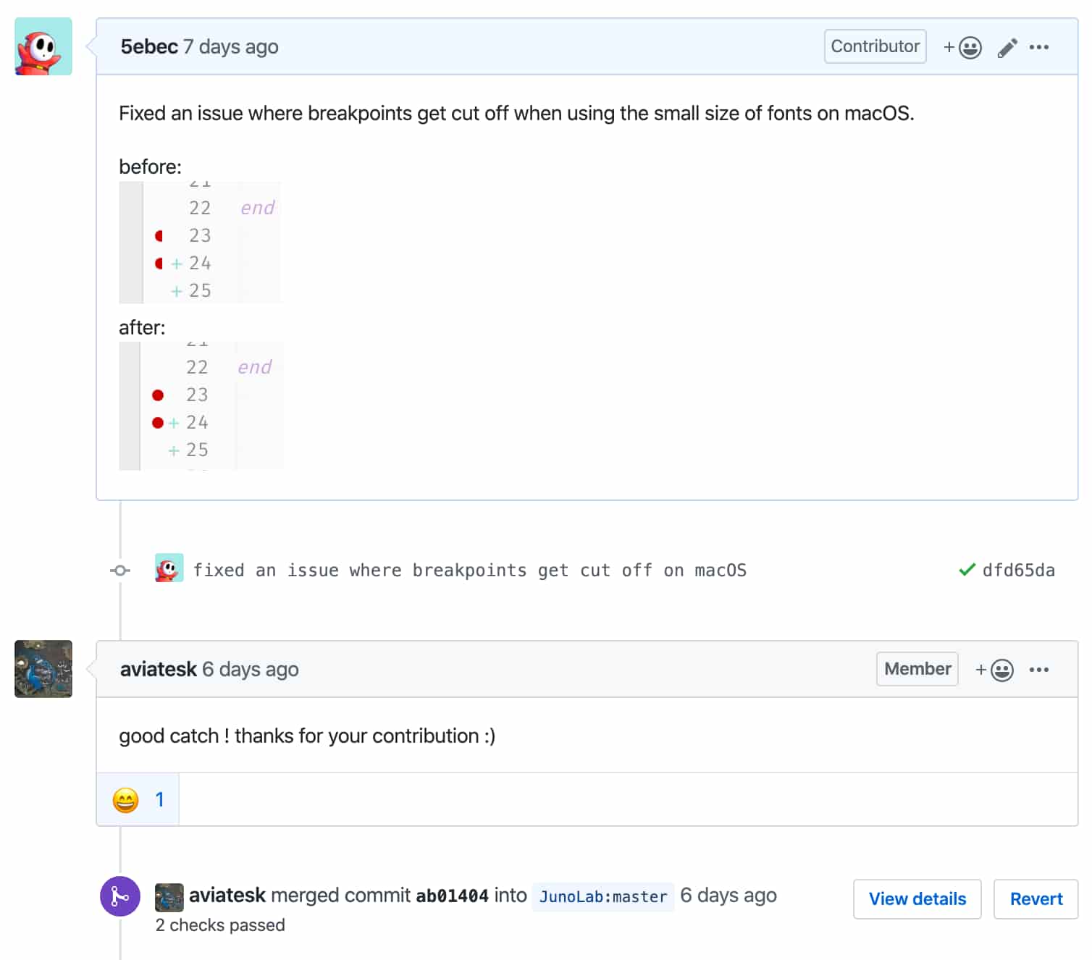The width and height of the screenshot is (1092, 960).
Task: Open the commit message about macOS breakpoints
Action: (469, 570)
